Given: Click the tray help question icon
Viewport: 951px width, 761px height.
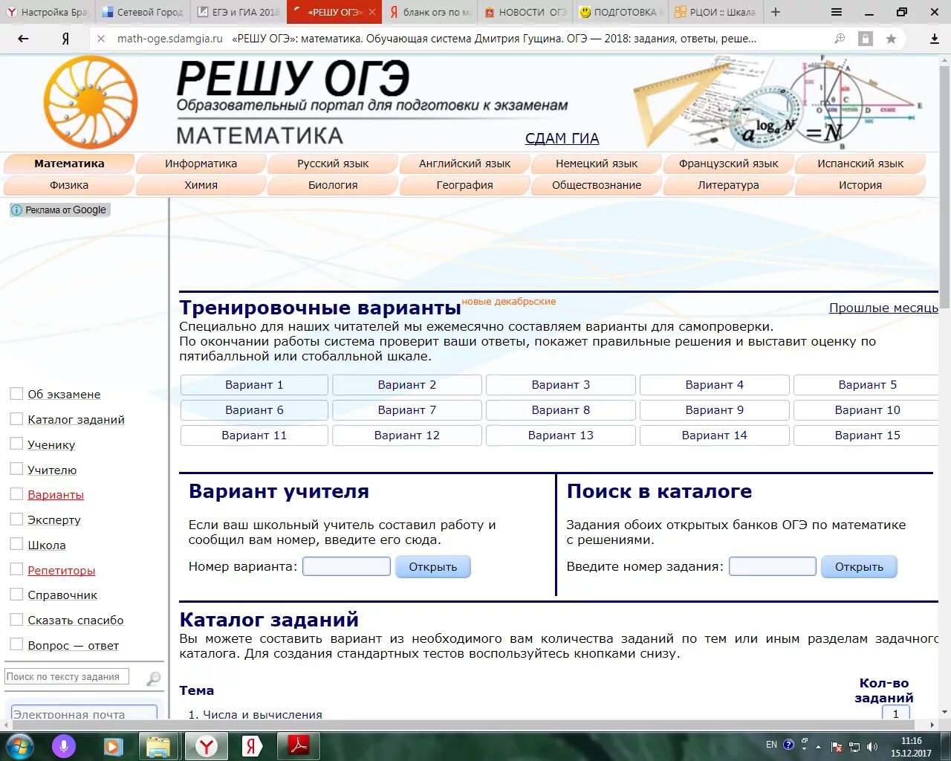Looking at the screenshot, I should point(788,744).
